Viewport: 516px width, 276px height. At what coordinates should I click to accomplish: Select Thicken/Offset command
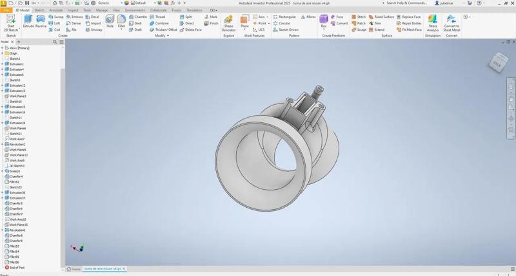click(x=163, y=30)
